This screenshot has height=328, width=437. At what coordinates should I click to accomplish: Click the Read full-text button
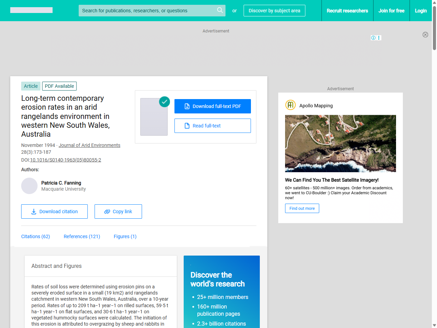coord(212,126)
